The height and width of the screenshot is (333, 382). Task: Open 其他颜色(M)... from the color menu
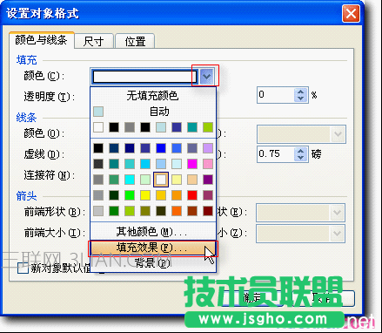pos(153,232)
